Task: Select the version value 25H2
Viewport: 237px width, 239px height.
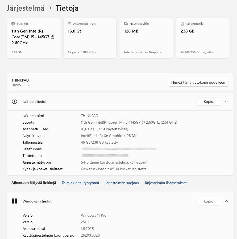Action: 85,222
